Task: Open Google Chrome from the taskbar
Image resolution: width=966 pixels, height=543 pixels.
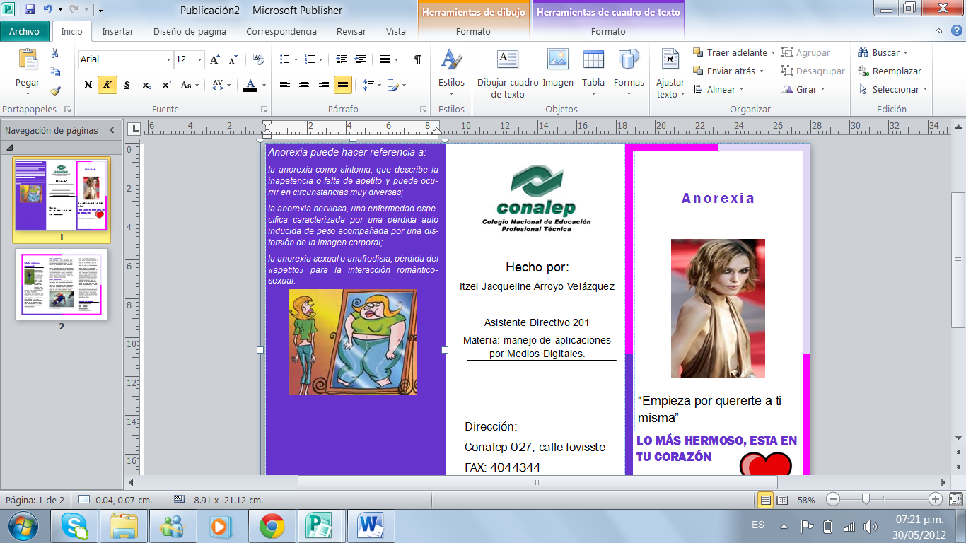Action: [x=272, y=526]
